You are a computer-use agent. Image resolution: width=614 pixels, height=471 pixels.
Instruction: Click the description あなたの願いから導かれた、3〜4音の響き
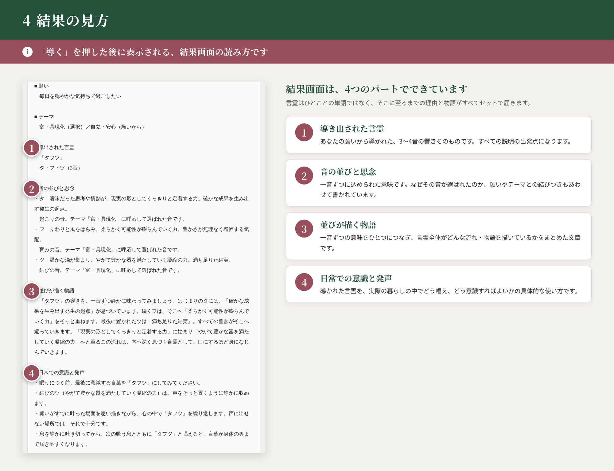click(446, 141)
